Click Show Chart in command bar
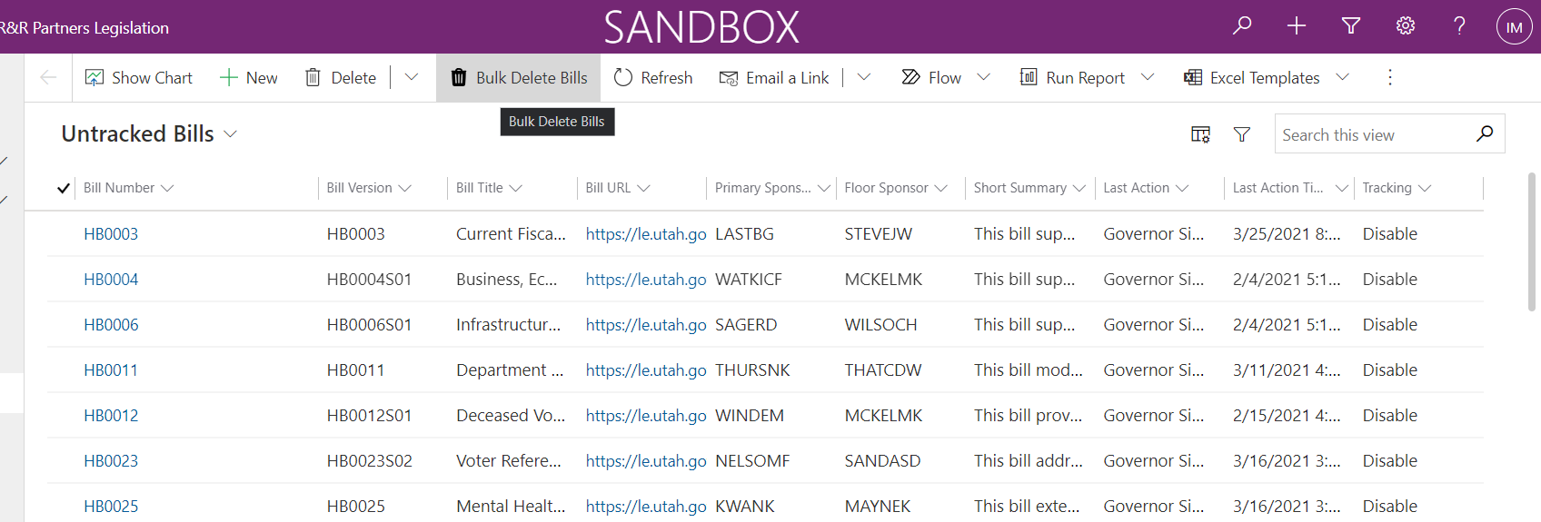Image resolution: width=1541 pixels, height=522 pixels. click(x=139, y=78)
